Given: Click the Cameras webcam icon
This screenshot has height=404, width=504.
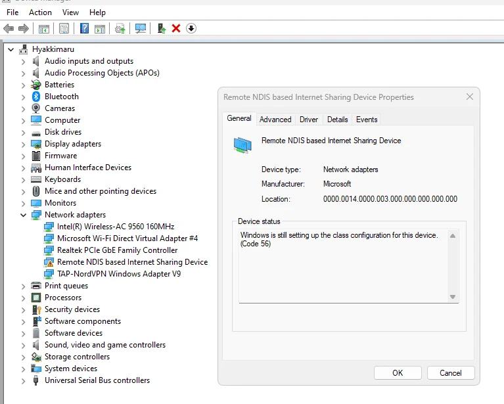Looking at the screenshot, I should (36, 108).
